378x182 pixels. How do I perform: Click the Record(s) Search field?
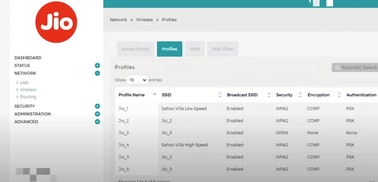tap(355, 67)
